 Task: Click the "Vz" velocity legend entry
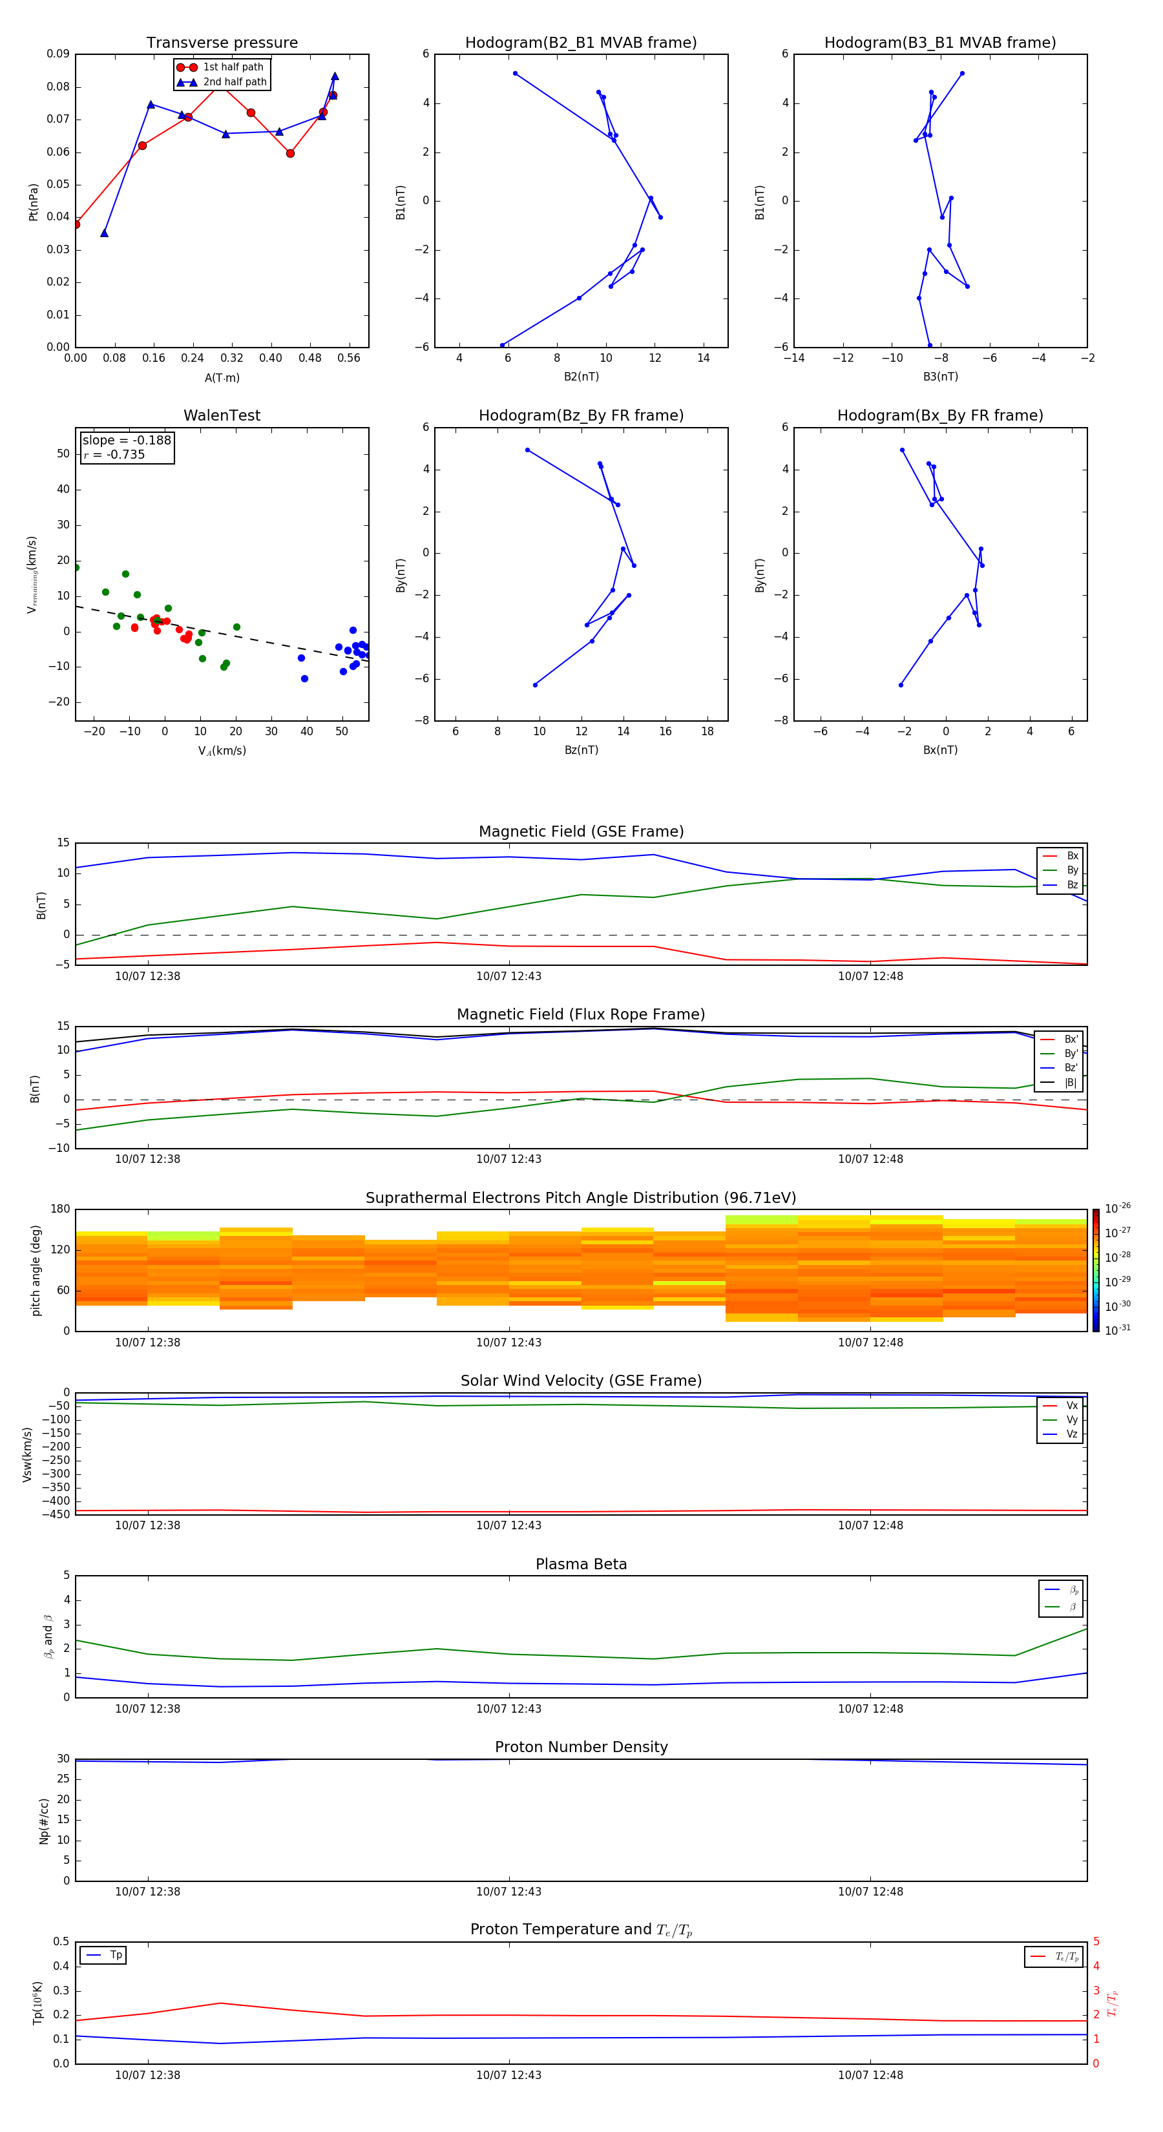point(1061,1434)
